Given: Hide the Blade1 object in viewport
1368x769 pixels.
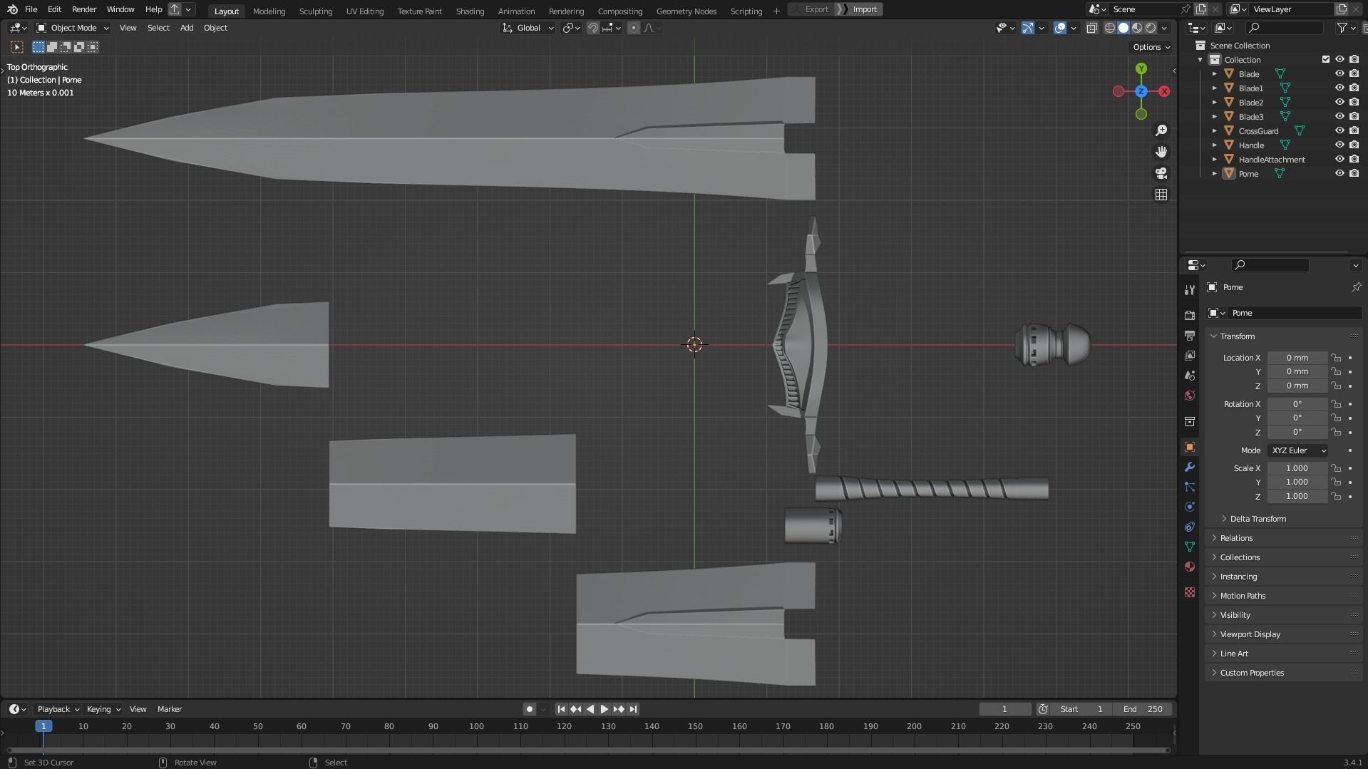Looking at the screenshot, I should coord(1339,88).
